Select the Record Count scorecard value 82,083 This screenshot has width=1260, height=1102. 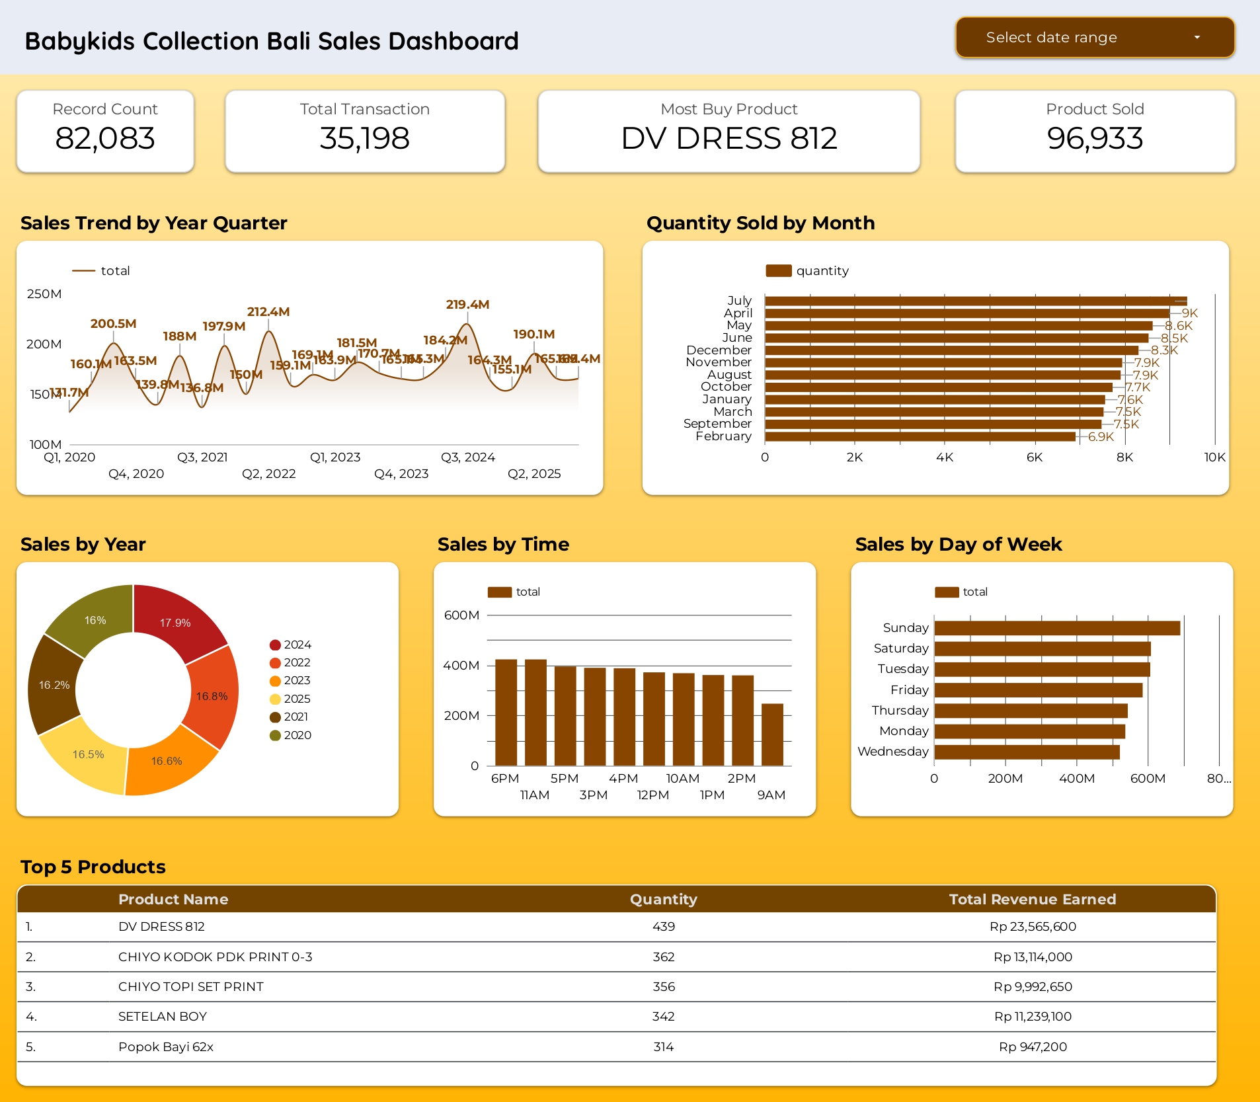tap(105, 138)
